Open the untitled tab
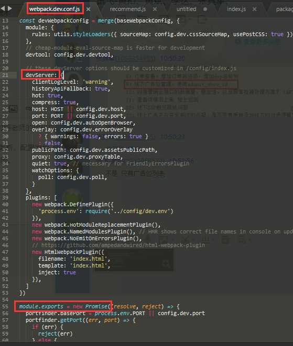 click(x=186, y=9)
